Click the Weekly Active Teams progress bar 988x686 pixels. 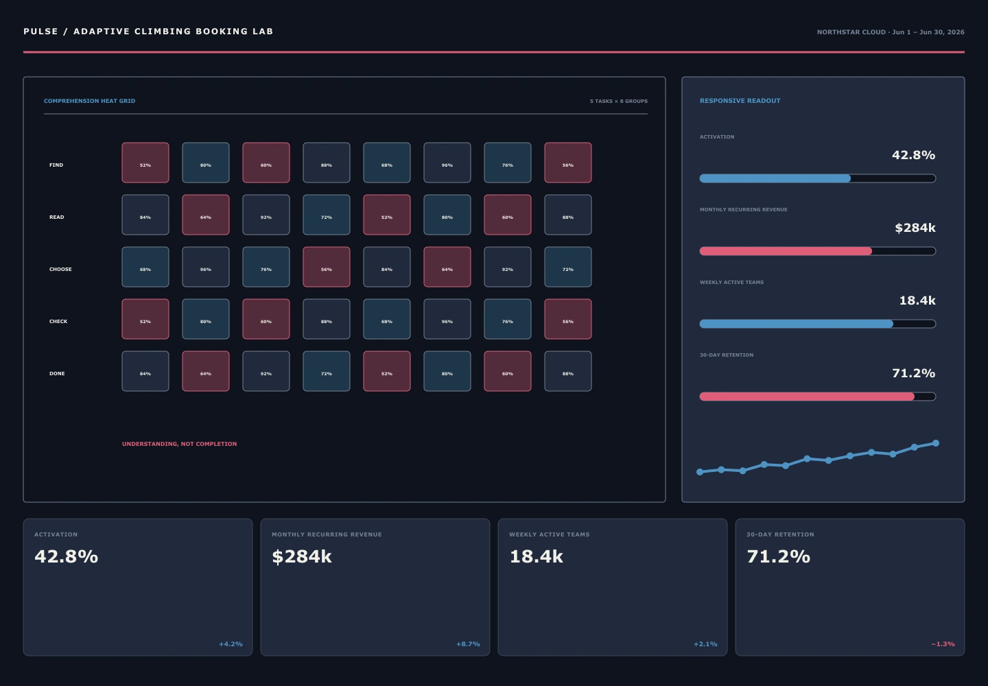click(818, 324)
